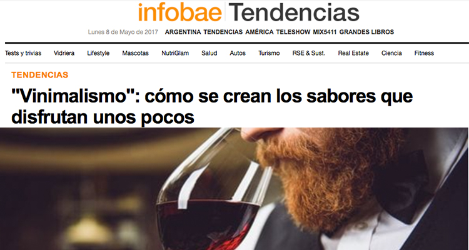The image size is (469, 250).
Task: Choose NutriGlam from subcategory bar
Action: click(175, 53)
